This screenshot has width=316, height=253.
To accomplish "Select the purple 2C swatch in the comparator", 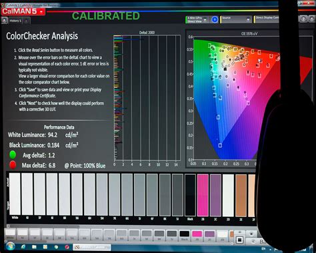I will coord(215,195).
